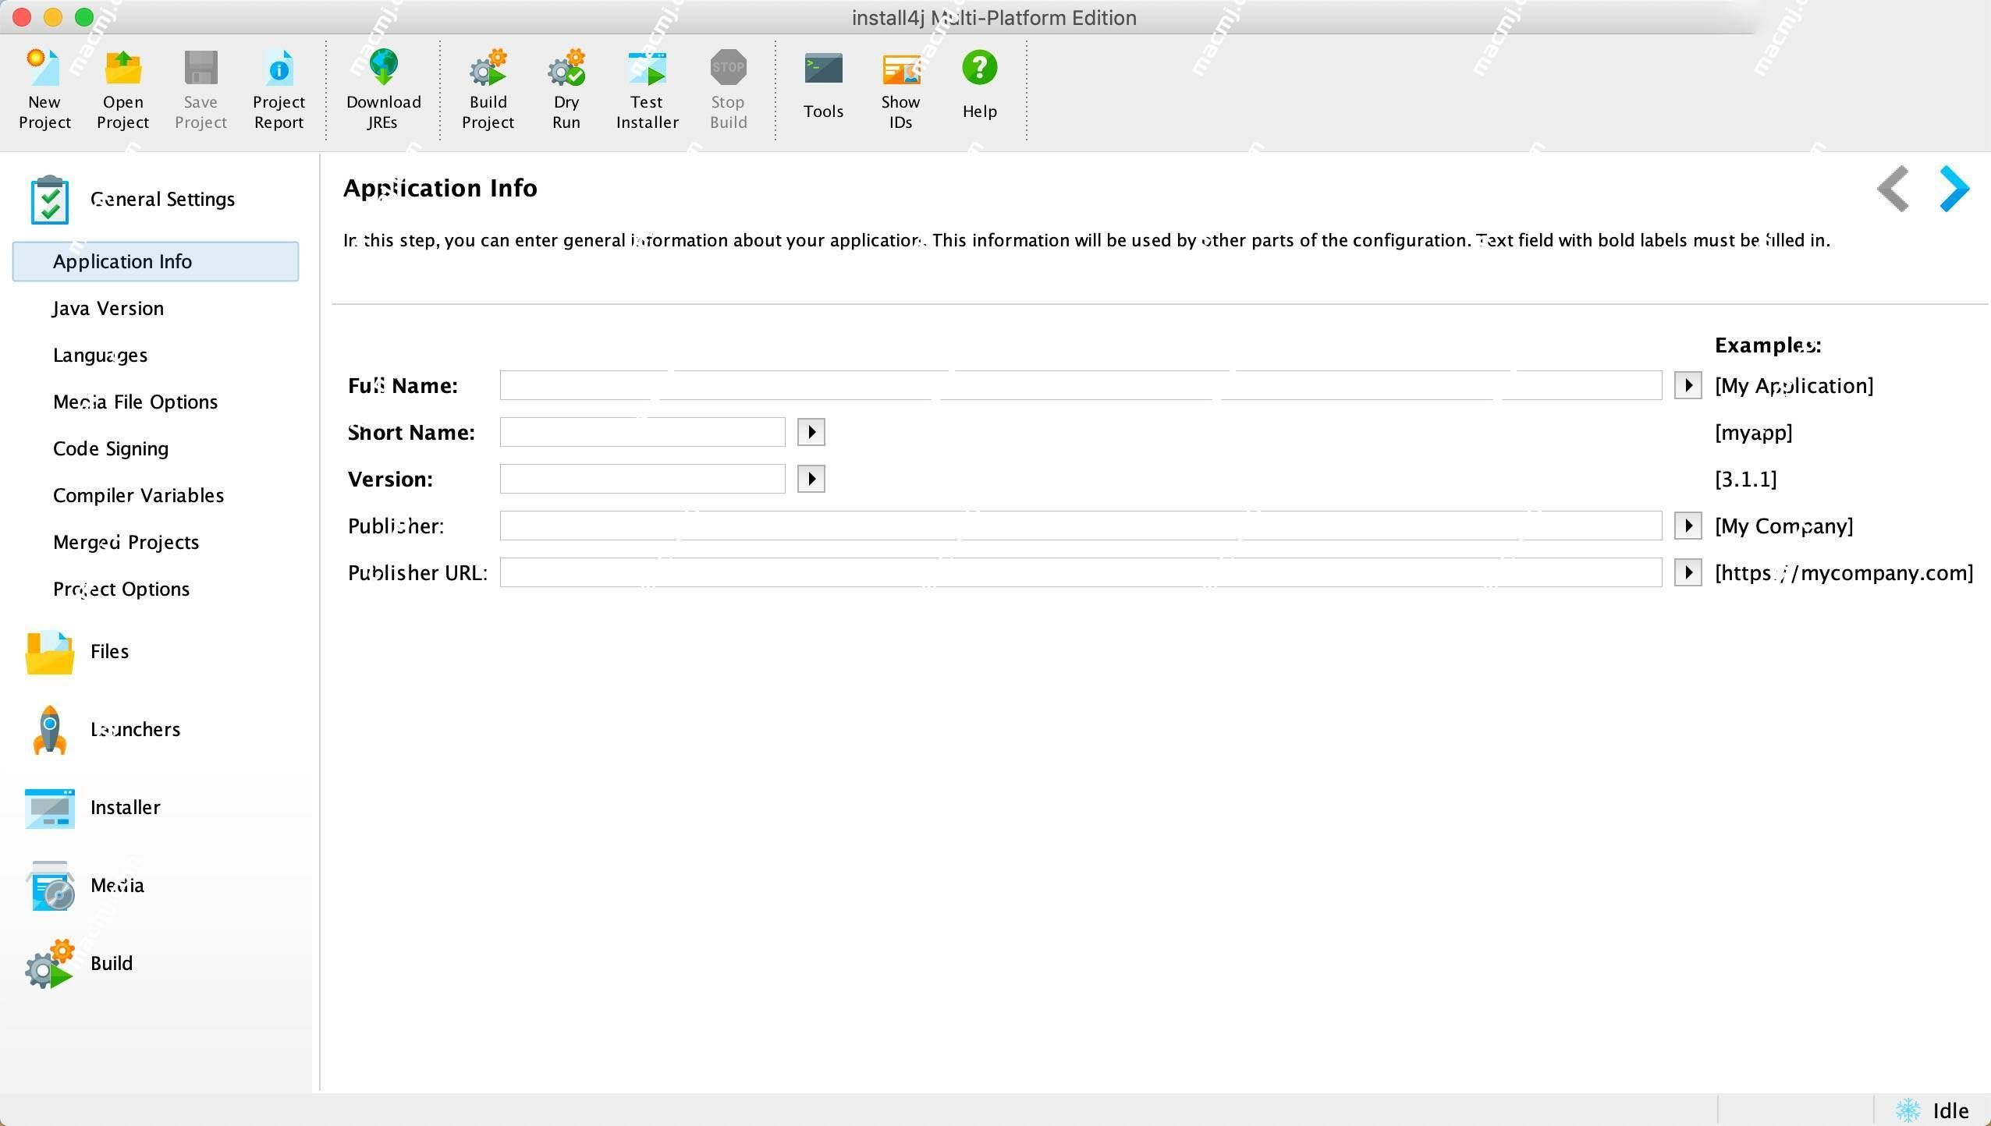Click the [3.1.1] example text
Viewport: 1991px width, 1126px height.
pyautogui.click(x=1745, y=479)
